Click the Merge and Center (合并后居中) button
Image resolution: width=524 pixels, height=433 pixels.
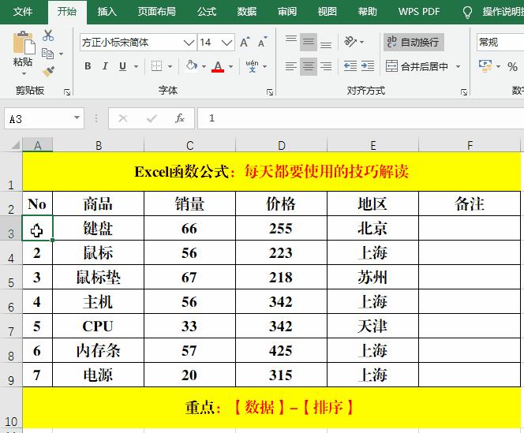(x=423, y=67)
